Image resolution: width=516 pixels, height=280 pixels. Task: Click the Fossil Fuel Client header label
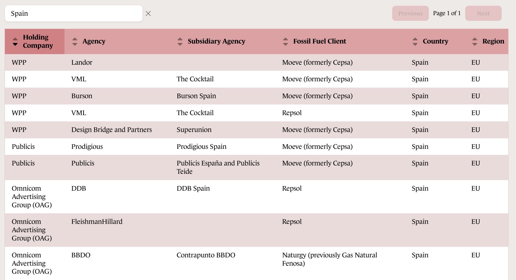[x=320, y=42]
